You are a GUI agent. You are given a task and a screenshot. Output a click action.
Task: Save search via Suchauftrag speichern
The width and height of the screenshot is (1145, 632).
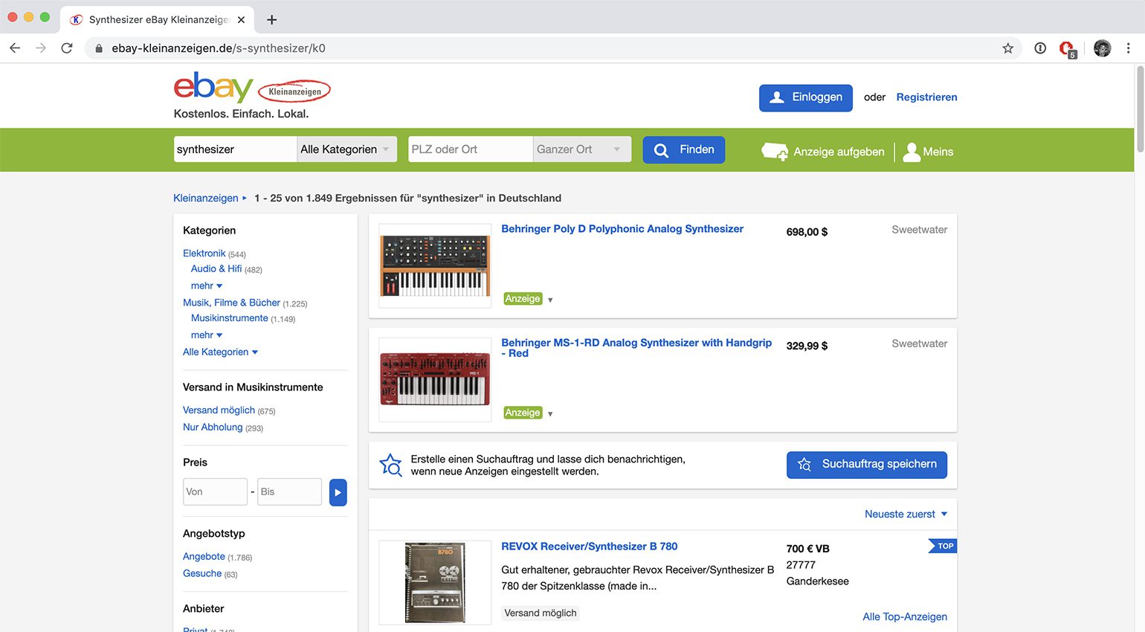pos(867,465)
